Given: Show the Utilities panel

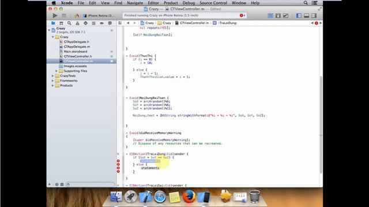Looking at the screenshot, I should (314, 16).
